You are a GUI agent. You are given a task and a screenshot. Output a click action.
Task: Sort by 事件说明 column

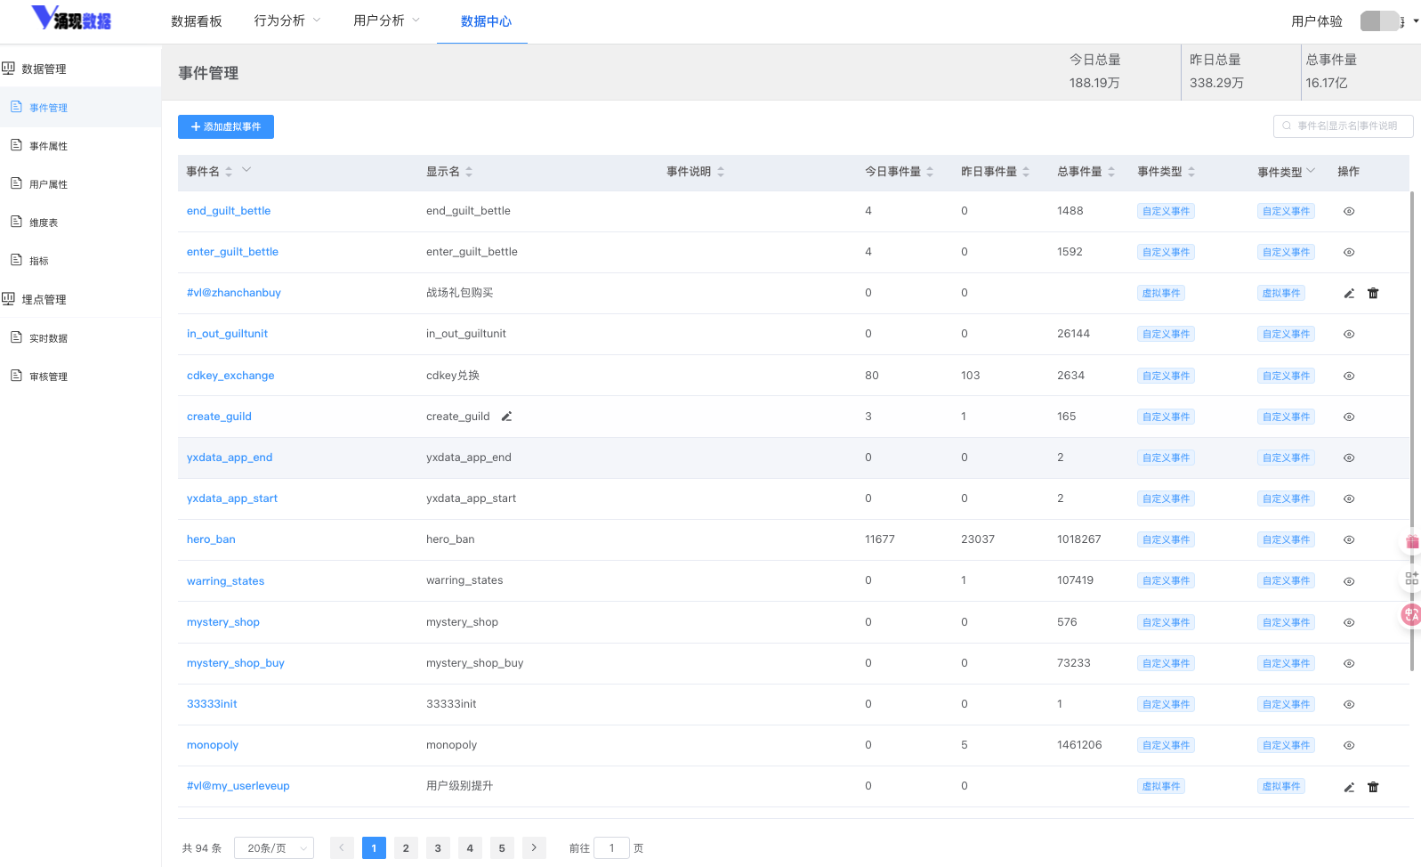pyautogui.click(x=721, y=172)
